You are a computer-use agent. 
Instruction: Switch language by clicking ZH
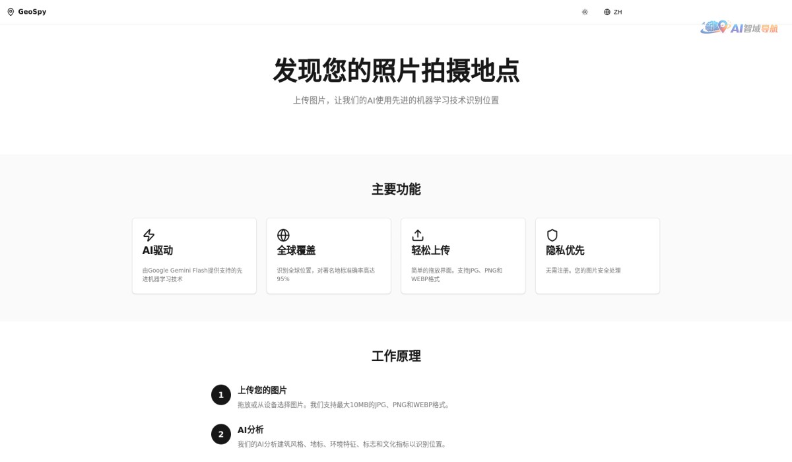(x=617, y=11)
